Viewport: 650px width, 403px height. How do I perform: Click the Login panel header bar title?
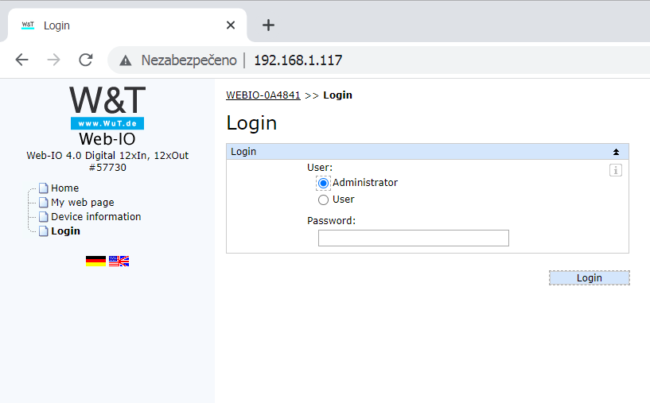pyautogui.click(x=243, y=152)
